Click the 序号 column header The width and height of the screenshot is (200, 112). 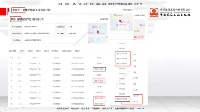coord(11,58)
